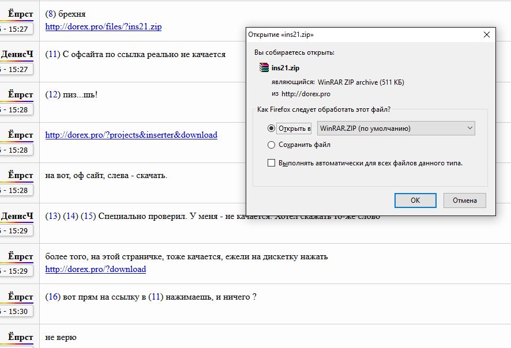Click the ДенисЧ username at 15:27
511x348 pixels.
(17, 54)
